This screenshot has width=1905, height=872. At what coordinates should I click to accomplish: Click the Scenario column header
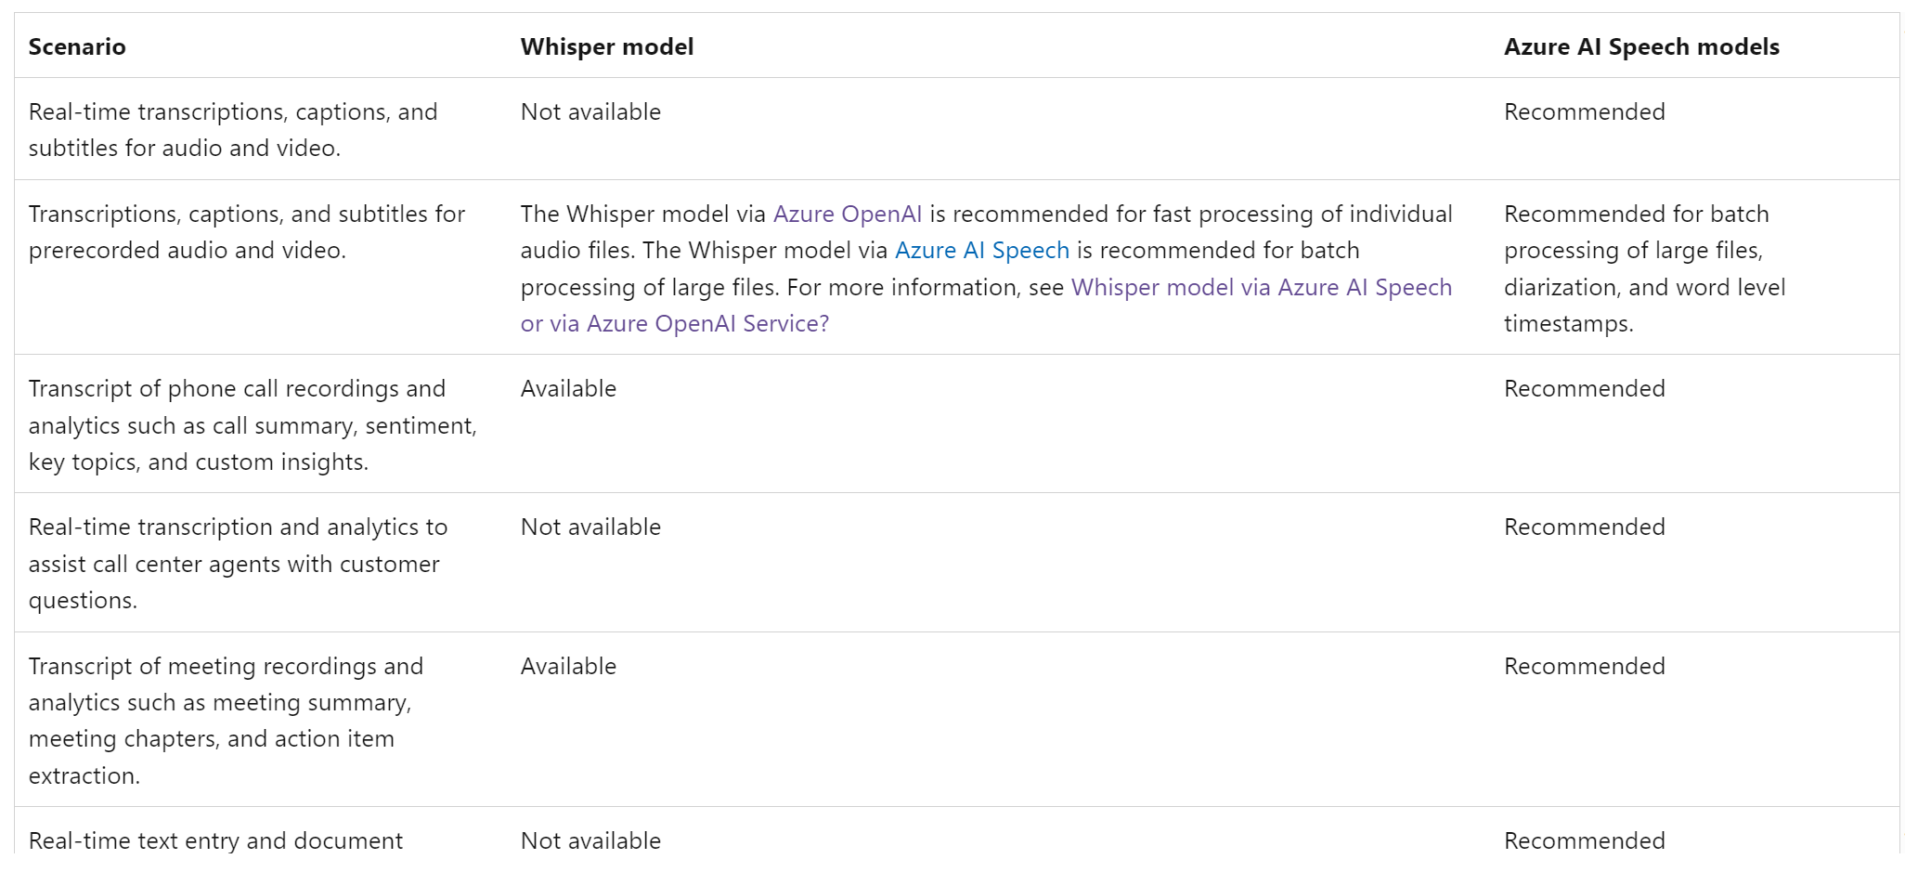77,47
